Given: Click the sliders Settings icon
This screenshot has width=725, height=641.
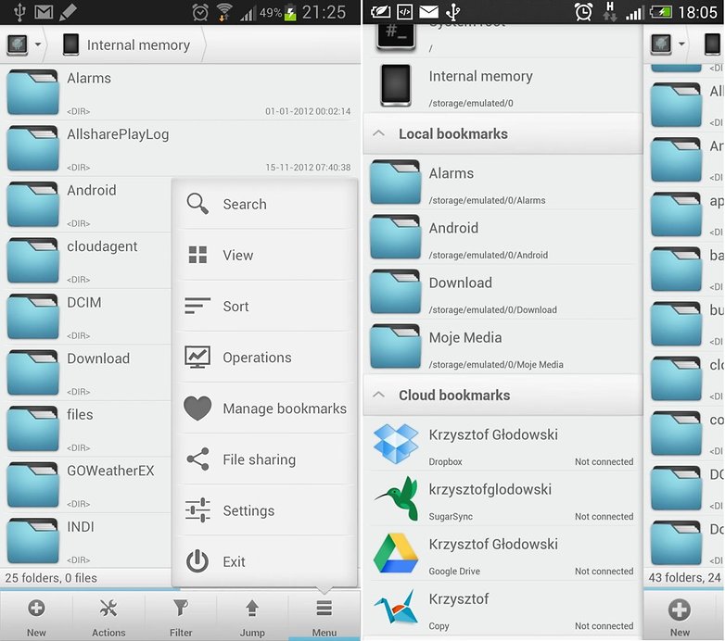Looking at the screenshot, I should tap(197, 510).
